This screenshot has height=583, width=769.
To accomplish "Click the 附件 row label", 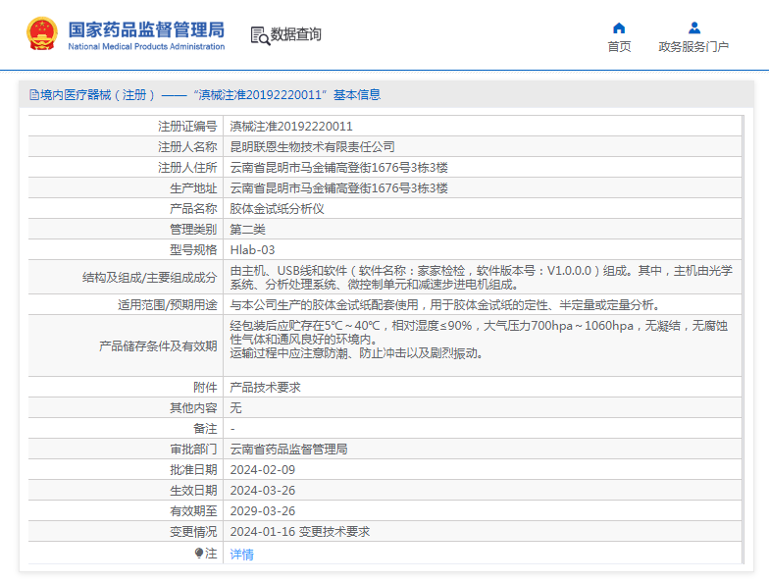I will [x=205, y=388].
